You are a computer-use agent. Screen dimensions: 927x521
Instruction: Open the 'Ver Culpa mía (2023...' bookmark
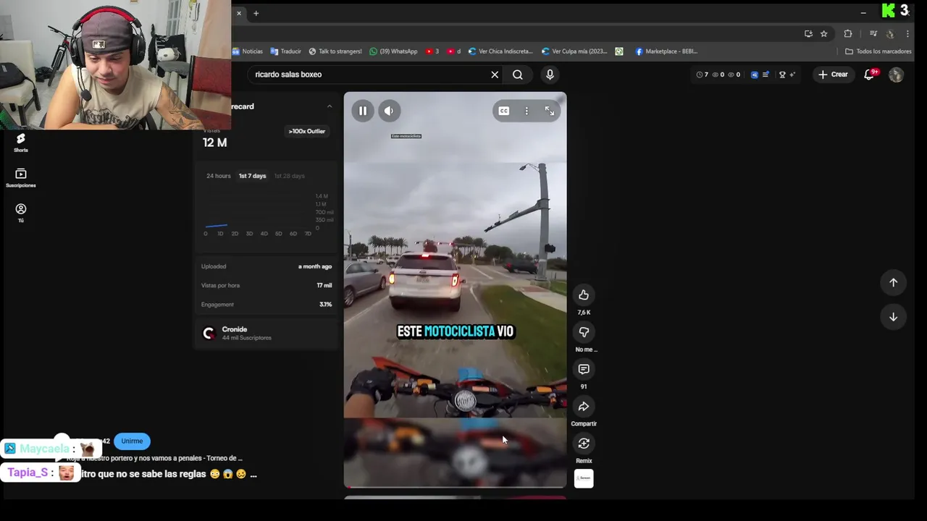point(575,51)
